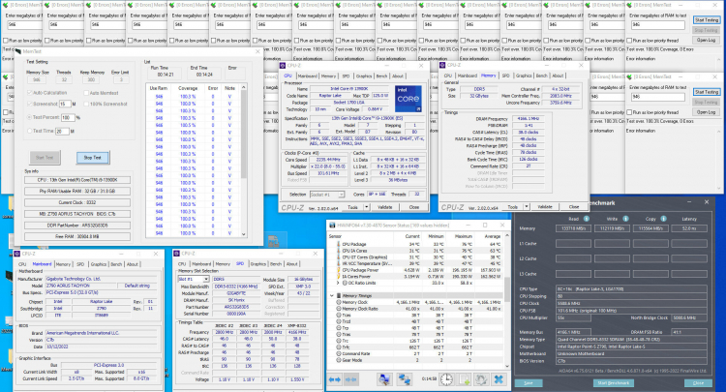Collapse the Memory Timings sensor group
The image size is (726, 392).
(x=330, y=295)
